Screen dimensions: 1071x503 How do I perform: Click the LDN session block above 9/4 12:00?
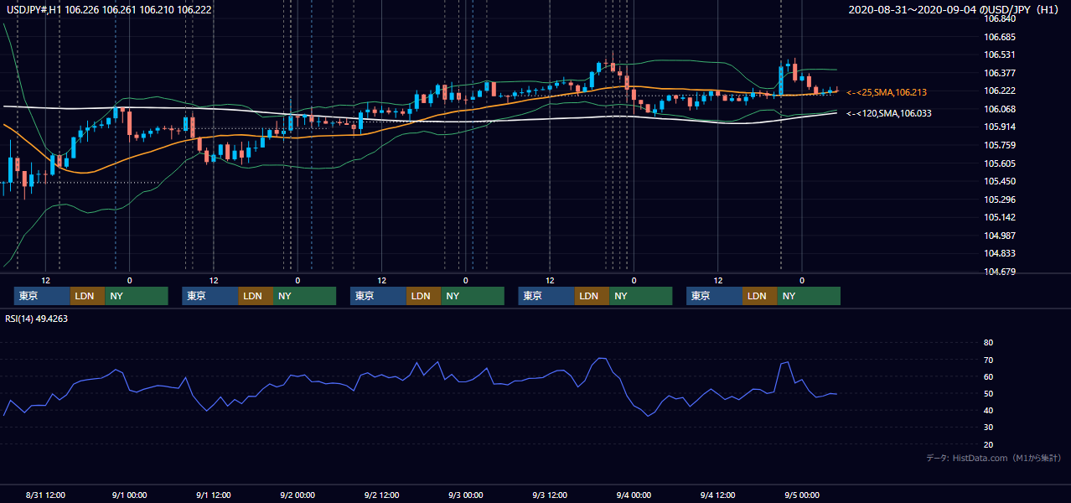[759, 296]
